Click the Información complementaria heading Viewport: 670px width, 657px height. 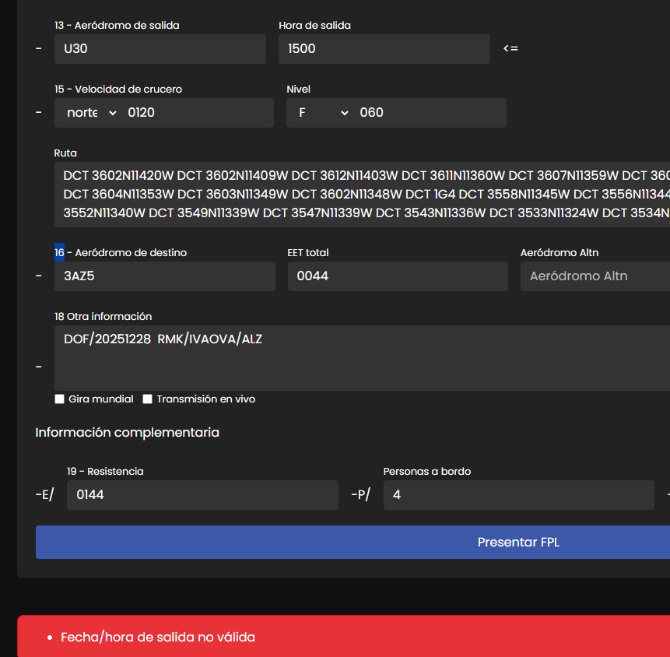click(127, 433)
